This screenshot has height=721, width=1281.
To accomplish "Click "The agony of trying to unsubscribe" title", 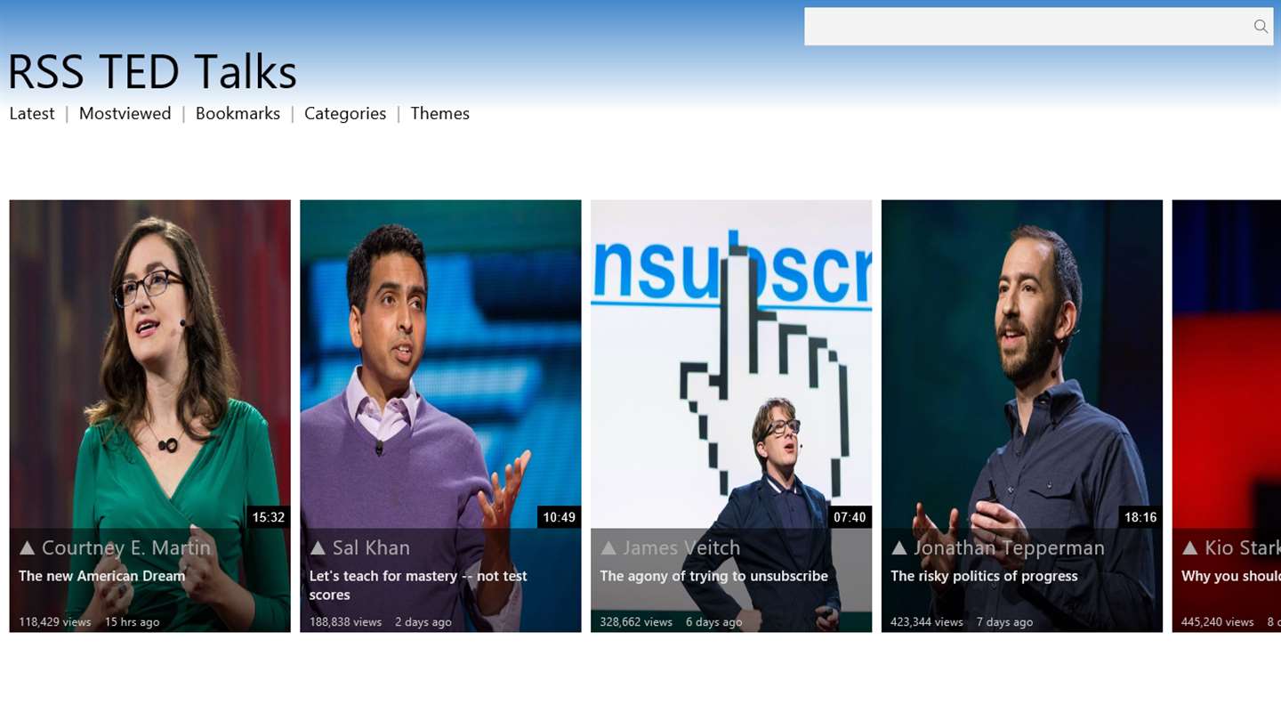I will (x=714, y=576).
